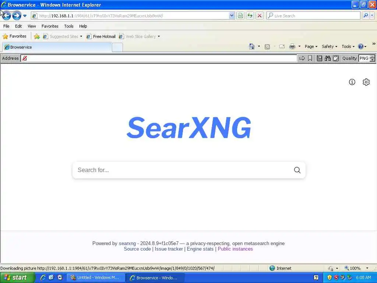Click the Search for... input box
Image resolution: width=377 pixels, height=283 pixels.
[183, 170]
